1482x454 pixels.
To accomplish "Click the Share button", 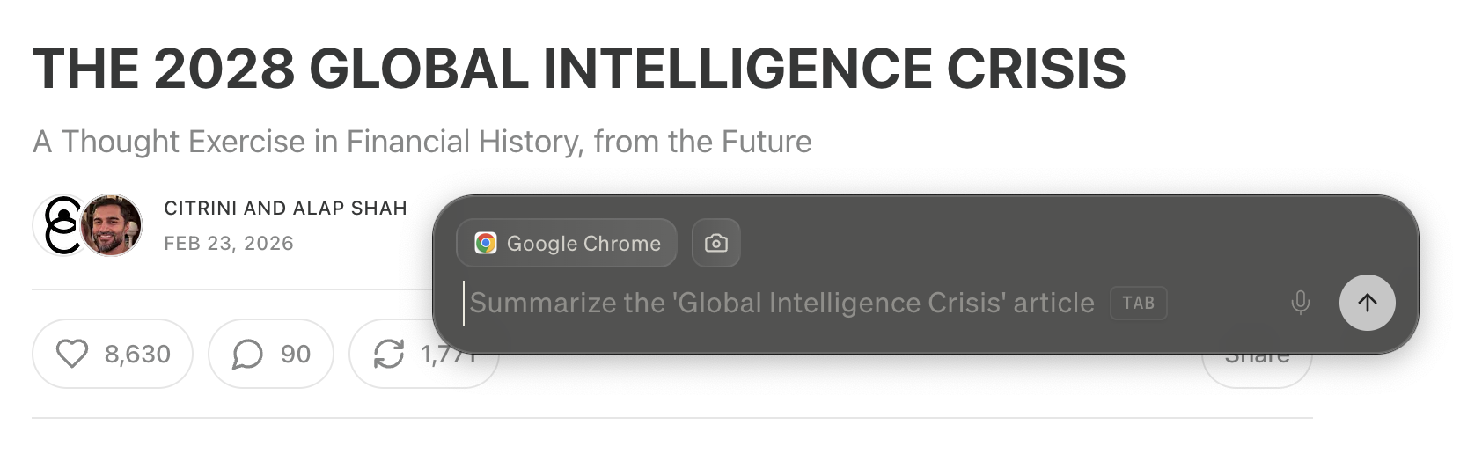I will pos(1257,359).
